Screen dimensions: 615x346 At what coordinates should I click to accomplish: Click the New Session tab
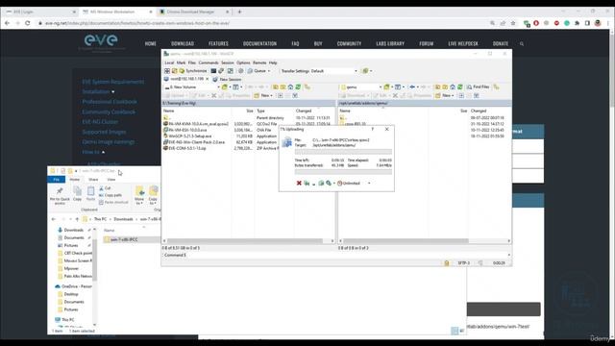point(227,79)
